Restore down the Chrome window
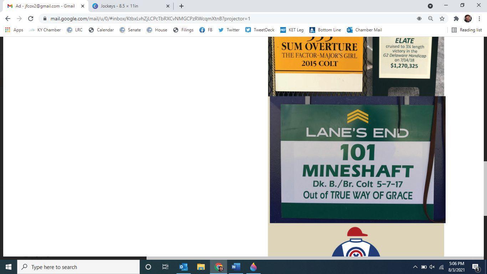 (x=462, y=5)
